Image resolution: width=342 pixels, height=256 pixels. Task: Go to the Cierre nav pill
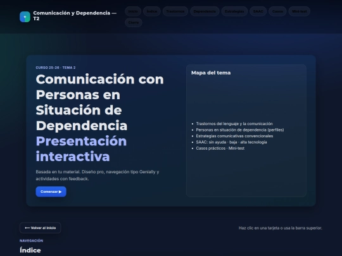click(x=134, y=22)
